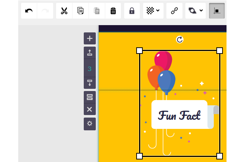Lock the selected object

[132, 11]
